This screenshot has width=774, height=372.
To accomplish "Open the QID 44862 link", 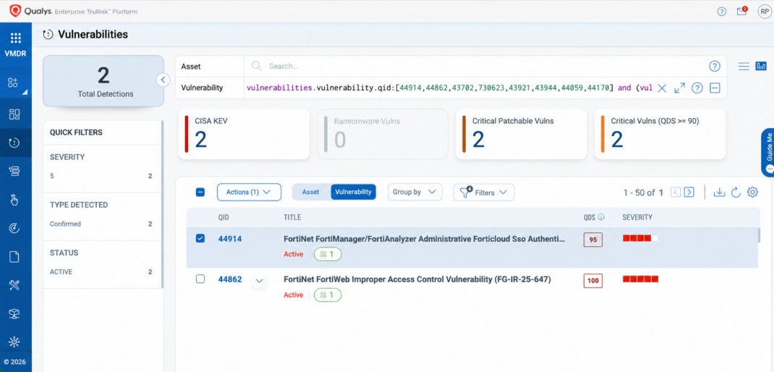I will point(230,279).
